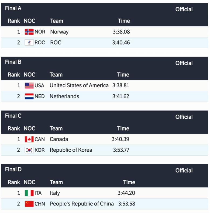Click the China flag icon
This screenshot has height=213, width=210.
(x=29, y=204)
